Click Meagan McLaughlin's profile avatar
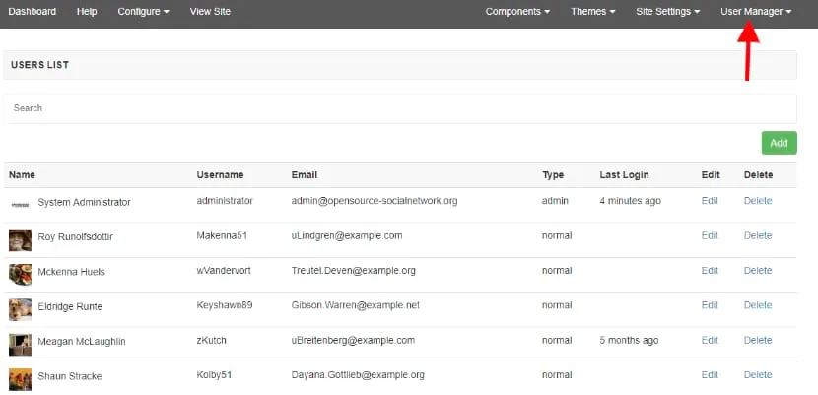 [x=20, y=345]
